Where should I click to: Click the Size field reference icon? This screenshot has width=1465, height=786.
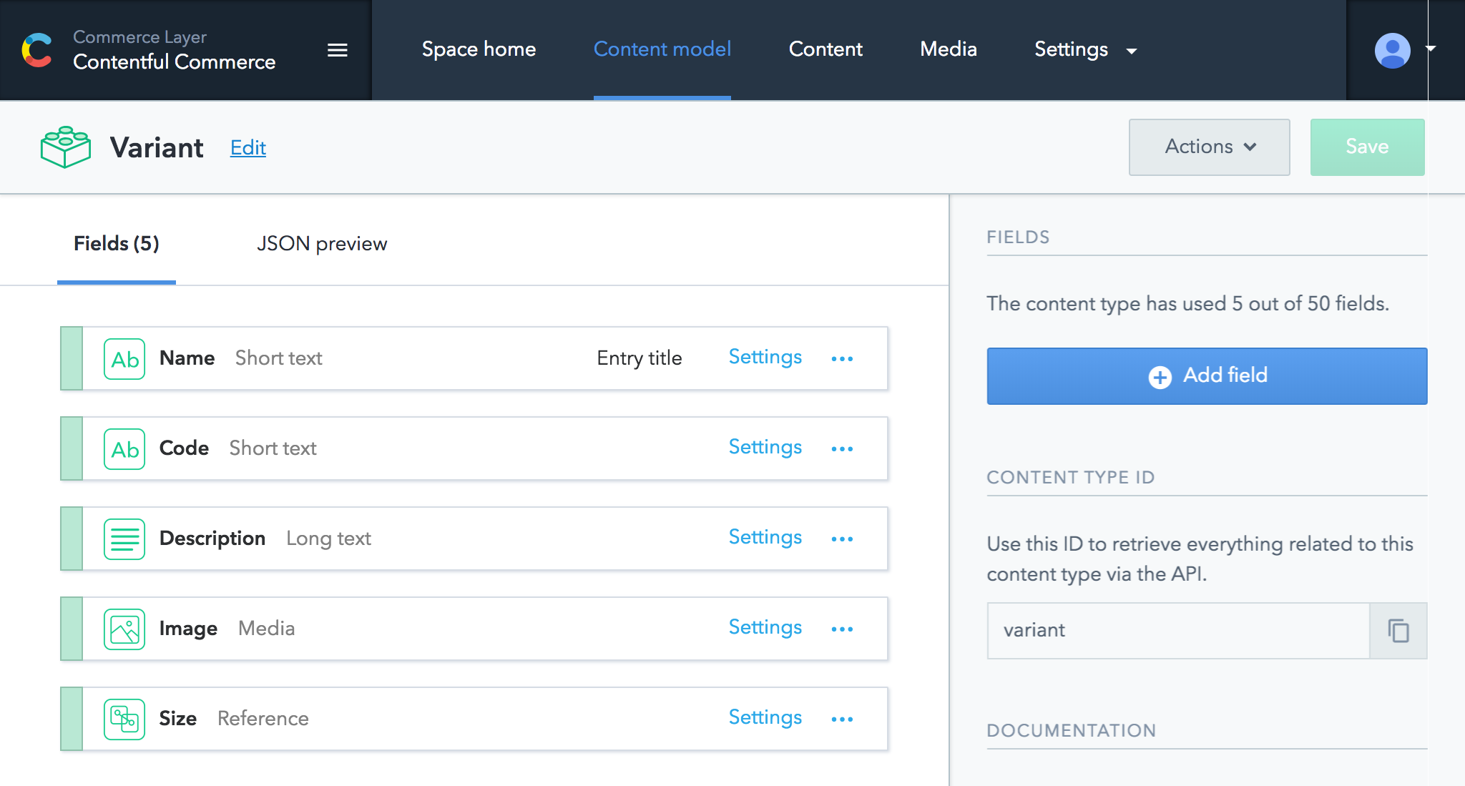pos(124,719)
